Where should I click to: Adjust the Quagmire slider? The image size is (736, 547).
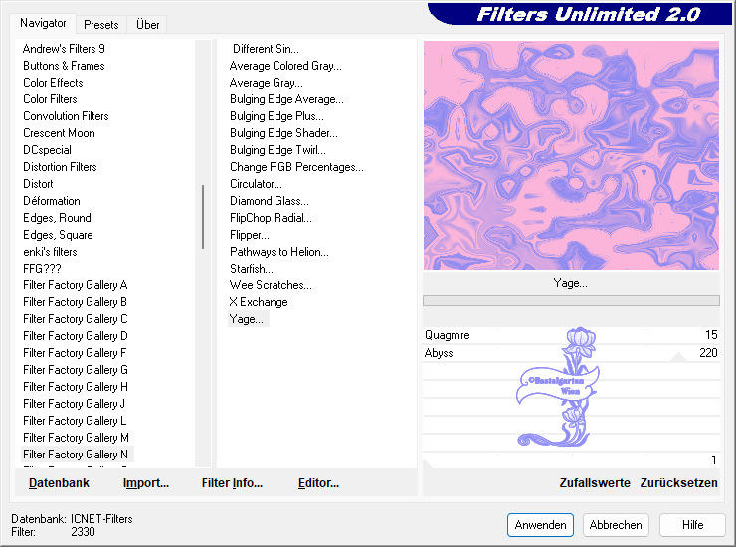(x=570, y=335)
